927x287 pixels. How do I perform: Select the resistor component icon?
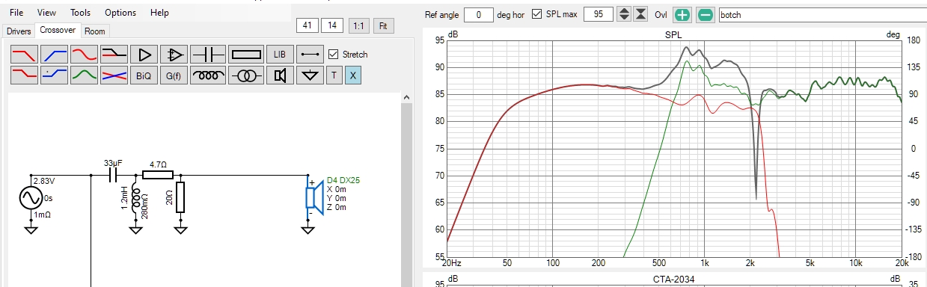[x=246, y=55]
